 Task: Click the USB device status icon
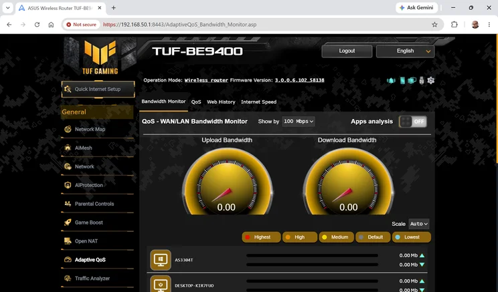coord(422,81)
